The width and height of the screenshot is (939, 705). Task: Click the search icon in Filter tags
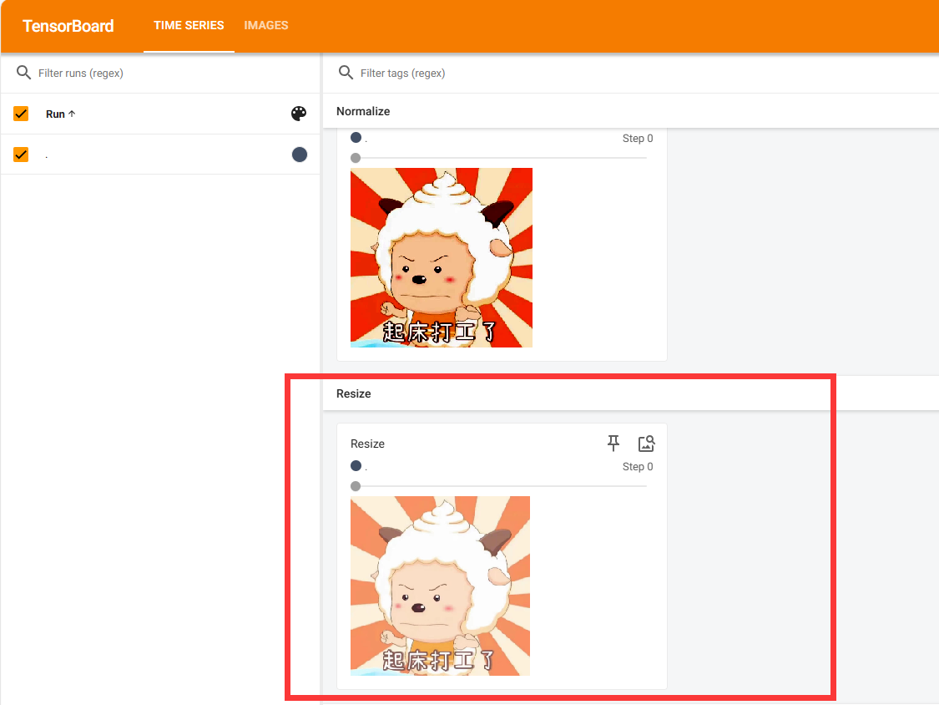(346, 73)
